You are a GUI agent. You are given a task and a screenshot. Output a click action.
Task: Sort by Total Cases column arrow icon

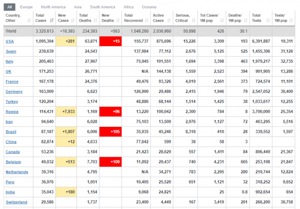[51, 21]
